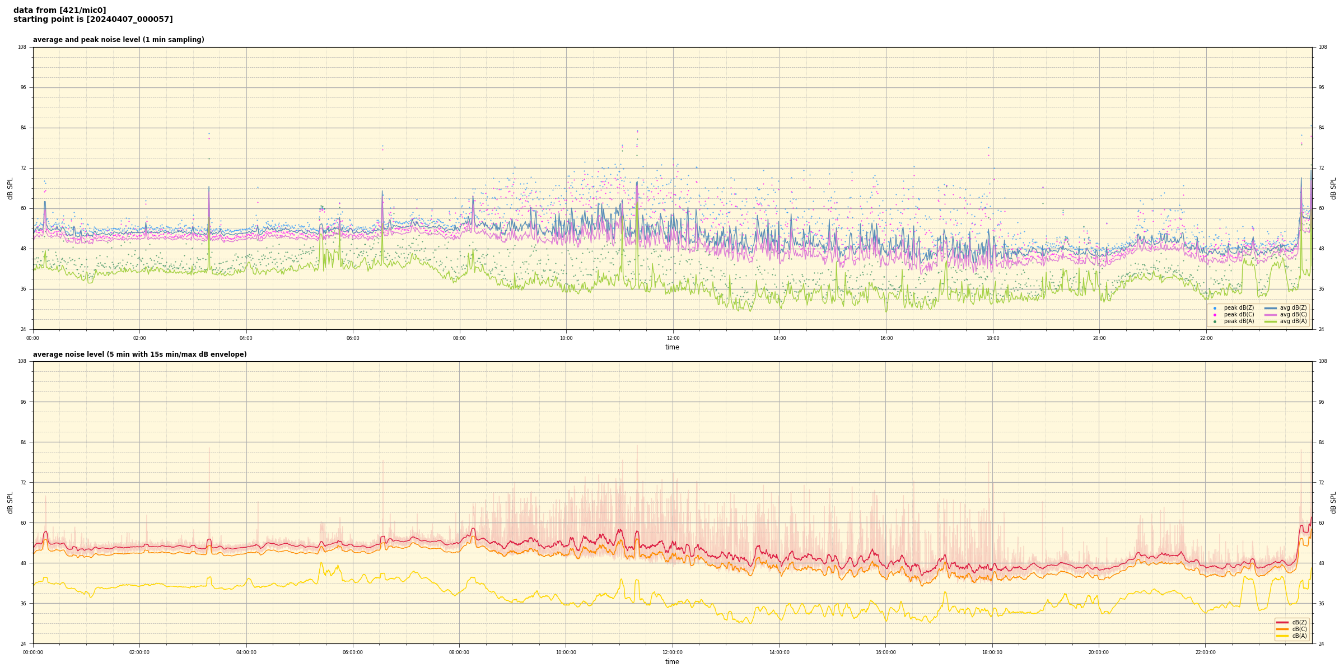
Task: Select the avg dB(Z) legend line
Action: coord(1270,308)
